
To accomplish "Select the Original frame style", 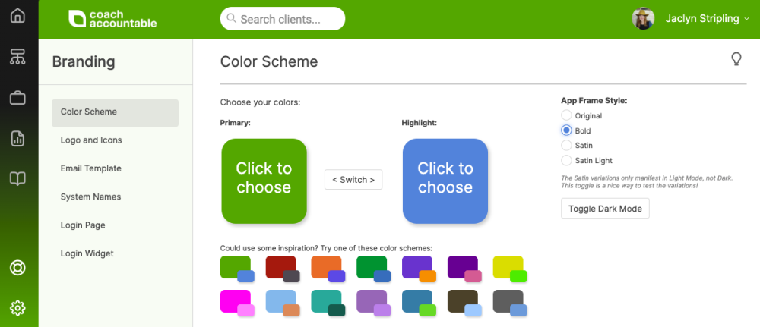I will click(566, 115).
